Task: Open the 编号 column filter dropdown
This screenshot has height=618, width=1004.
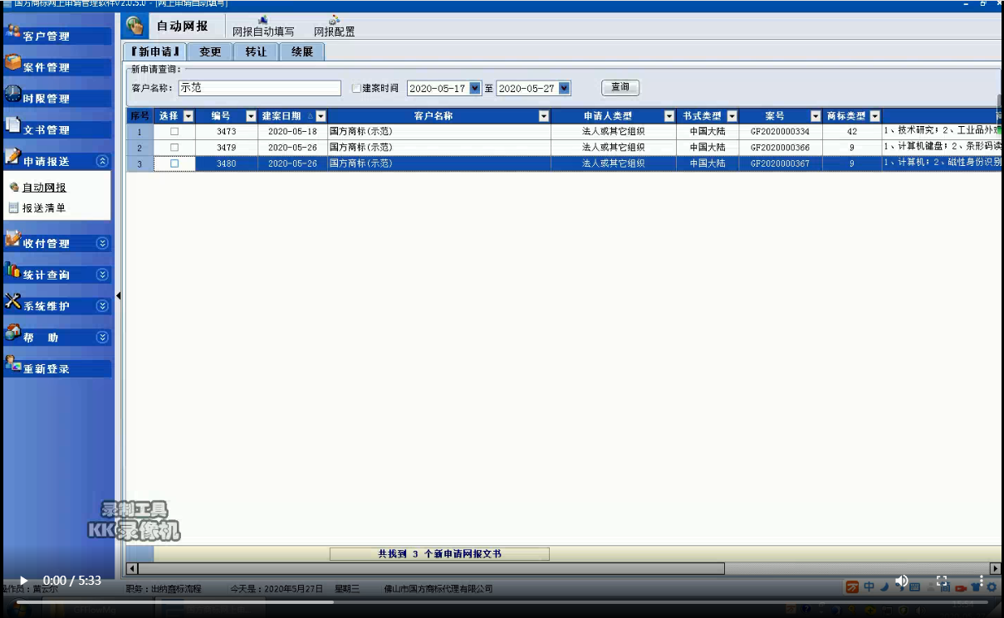Action: [x=252, y=116]
